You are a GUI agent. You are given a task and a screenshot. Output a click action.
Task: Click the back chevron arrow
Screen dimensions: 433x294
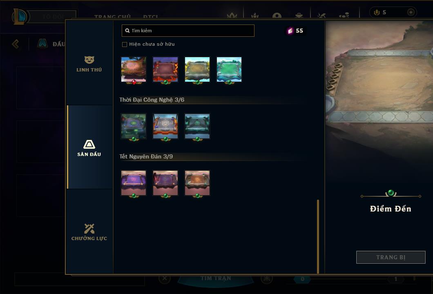click(x=16, y=44)
